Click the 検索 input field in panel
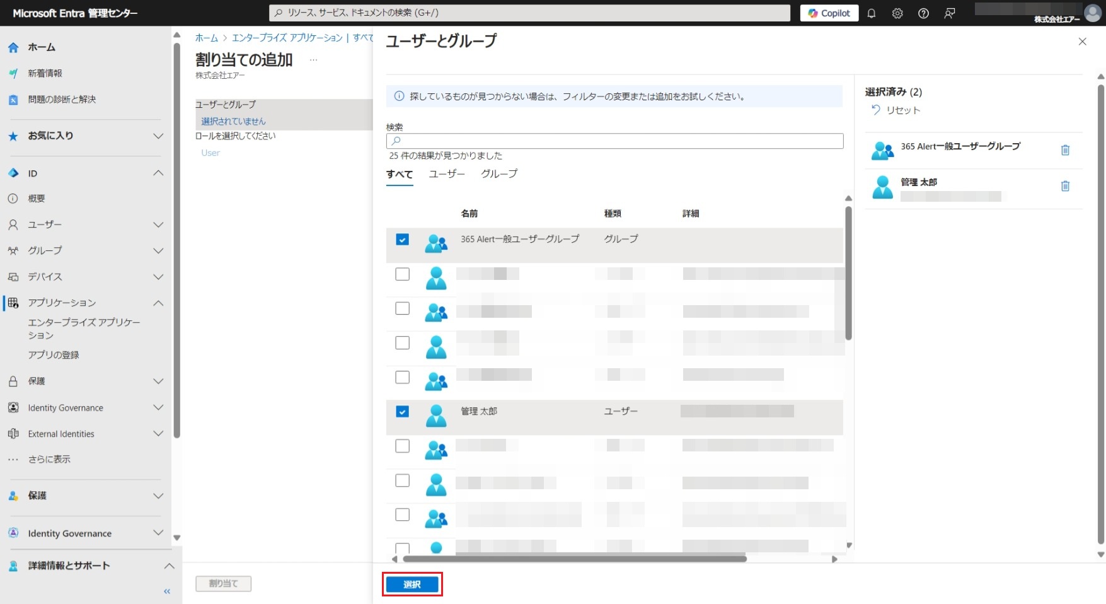The width and height of the screenshot is (1106, 604). (614, 141)
